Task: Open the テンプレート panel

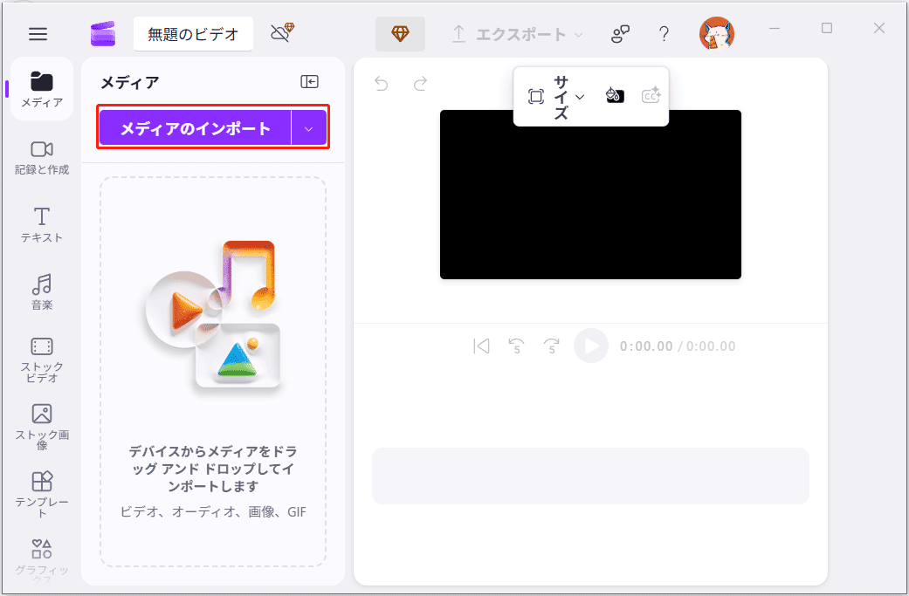Action: point(40,490)
